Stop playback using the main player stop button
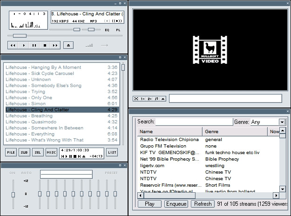Screen dimensions: 291x216 point(45,45)
